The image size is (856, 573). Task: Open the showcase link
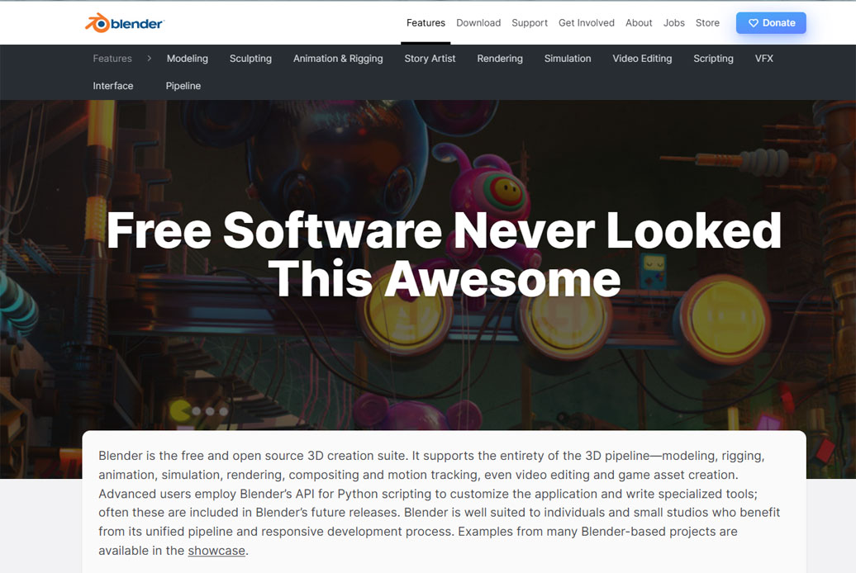[x=216, y=550]
